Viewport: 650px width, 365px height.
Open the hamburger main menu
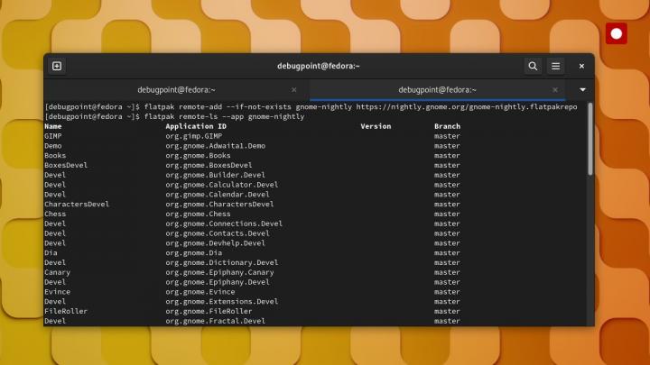coord(556,66)
